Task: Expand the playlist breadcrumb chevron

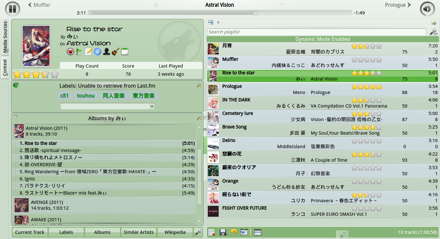Action: coord(218,22)
